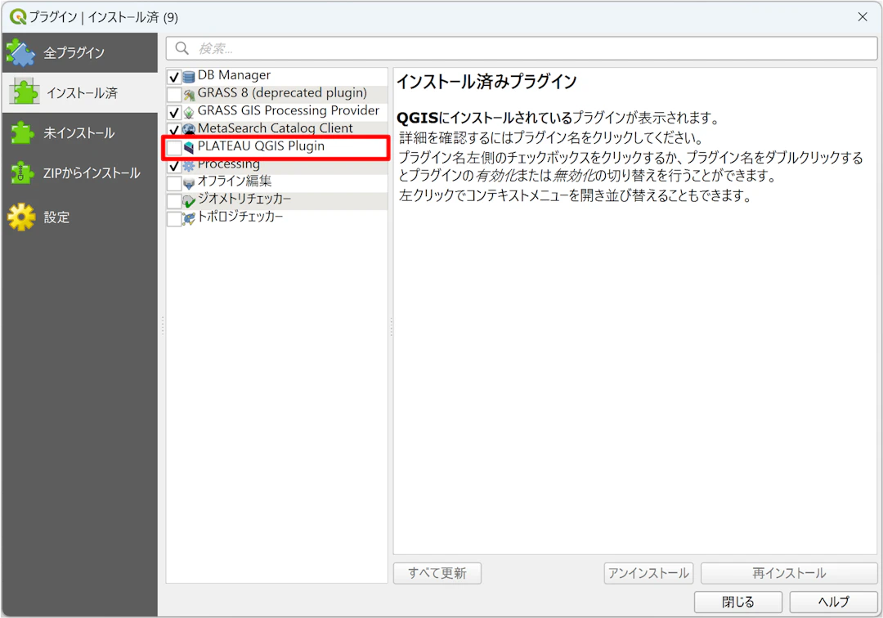
Task: Open the 全プラグイン tab
Action: (80, 52)
